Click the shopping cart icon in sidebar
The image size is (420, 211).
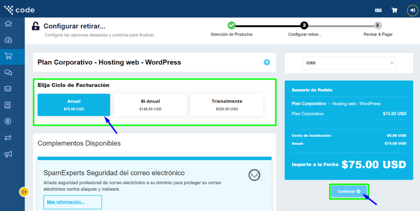pos(8,56)
